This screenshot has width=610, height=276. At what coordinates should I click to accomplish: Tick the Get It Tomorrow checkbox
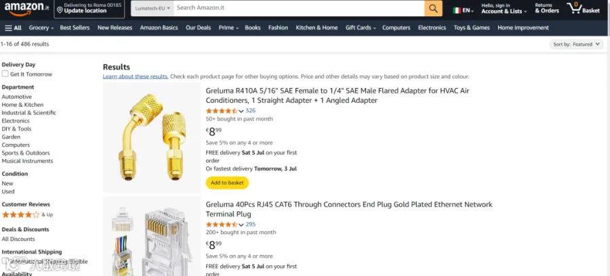pyautogui.click(x=5, y=74)
